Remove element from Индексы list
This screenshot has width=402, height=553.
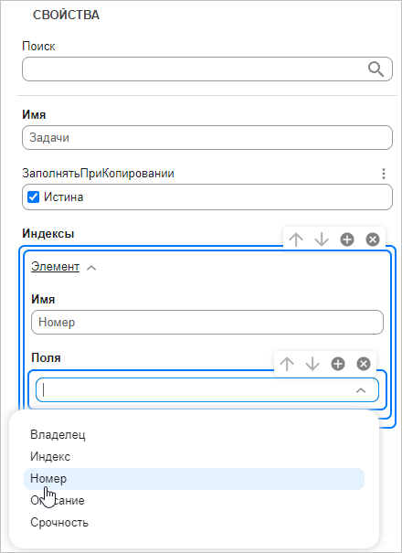click(373, 239)
